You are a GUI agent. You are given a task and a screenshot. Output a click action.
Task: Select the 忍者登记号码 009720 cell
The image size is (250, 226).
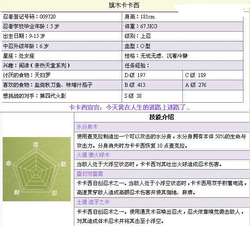[62, 17]
